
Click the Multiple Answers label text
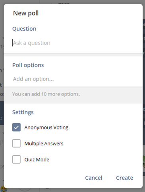(x=44, y=143)
